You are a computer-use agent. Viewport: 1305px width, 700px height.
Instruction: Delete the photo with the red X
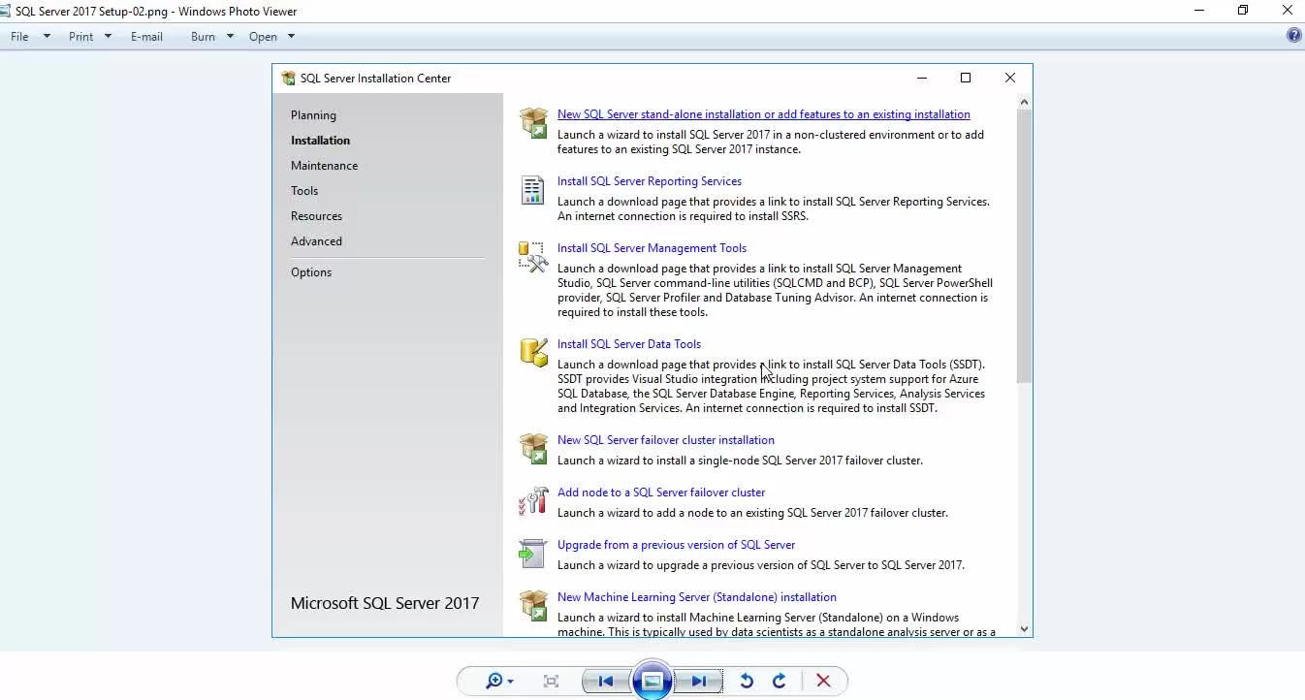point(823,681)
